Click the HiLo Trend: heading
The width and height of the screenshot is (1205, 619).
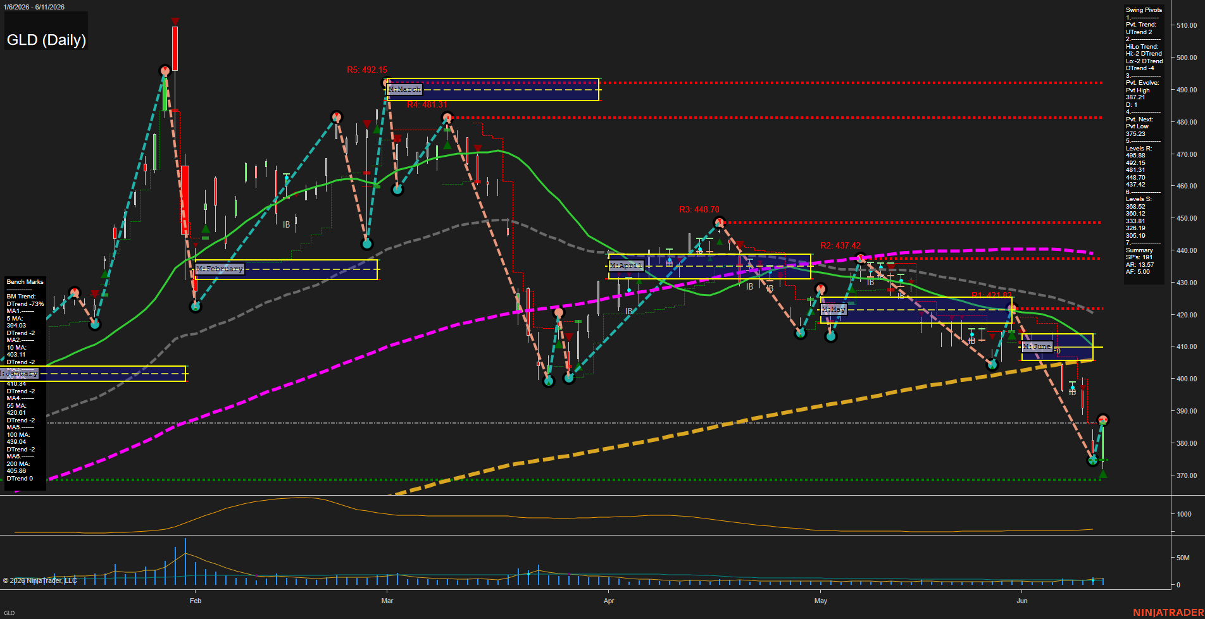point(1142,47)
